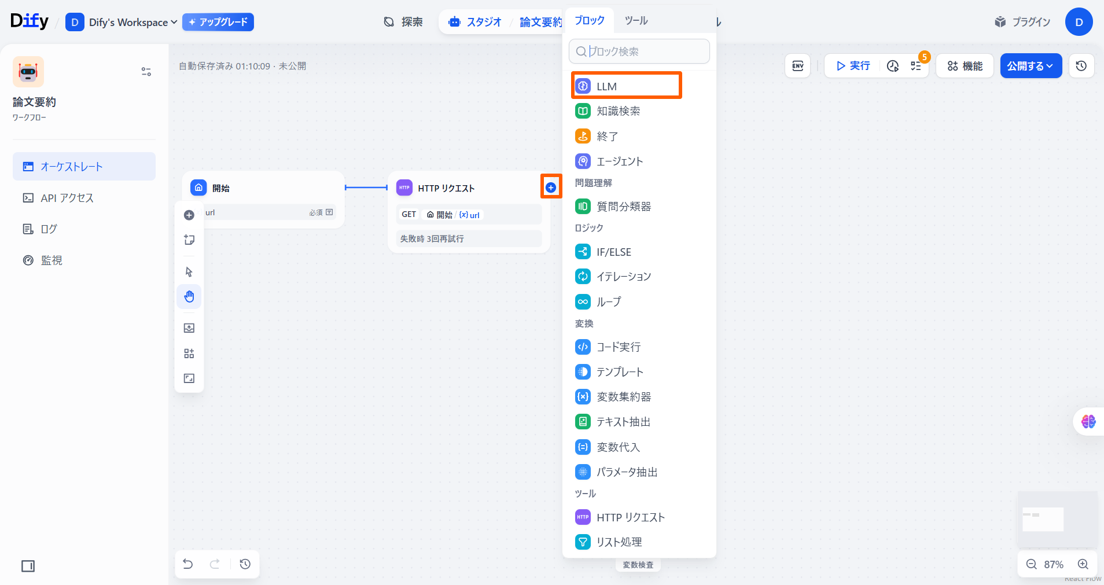This screenshot has width=1104, height=585.
Task: Zoom in using the plus magnifier icon
Action: [x=1083, y=564]
